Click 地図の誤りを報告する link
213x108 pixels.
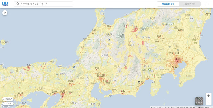[205, 107]
